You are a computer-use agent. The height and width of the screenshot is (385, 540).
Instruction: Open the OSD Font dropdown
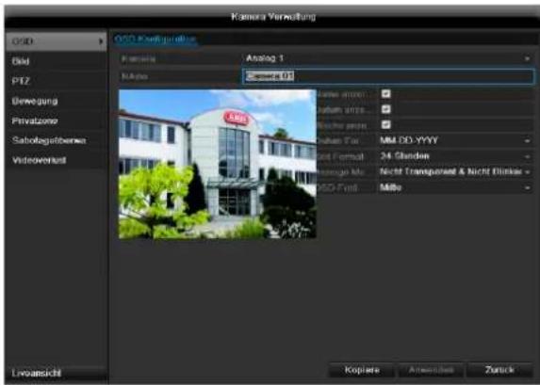[x=455, y=187]
